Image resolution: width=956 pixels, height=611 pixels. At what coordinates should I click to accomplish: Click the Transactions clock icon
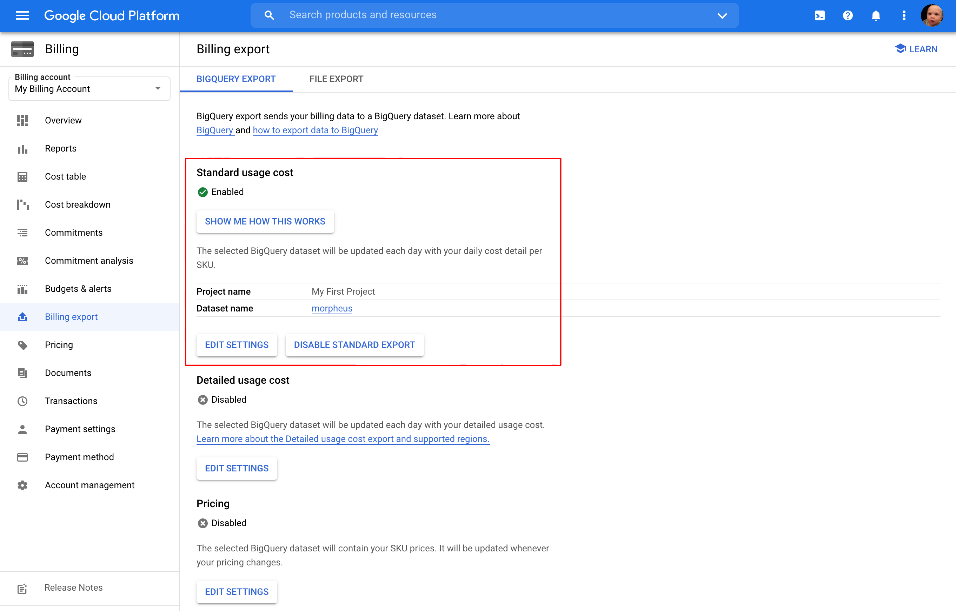tap(22, 401)
